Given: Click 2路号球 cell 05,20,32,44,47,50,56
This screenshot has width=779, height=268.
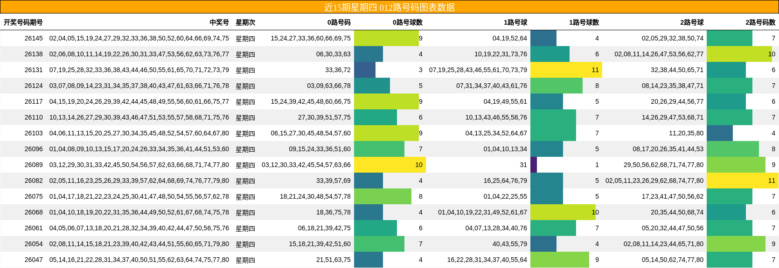Looking at the screenshot, I should (x=673, y=228).
